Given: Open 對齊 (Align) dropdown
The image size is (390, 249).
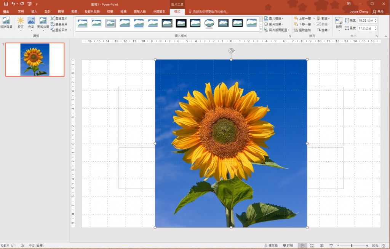Looking at the screenshot, I should pos(323,19).
